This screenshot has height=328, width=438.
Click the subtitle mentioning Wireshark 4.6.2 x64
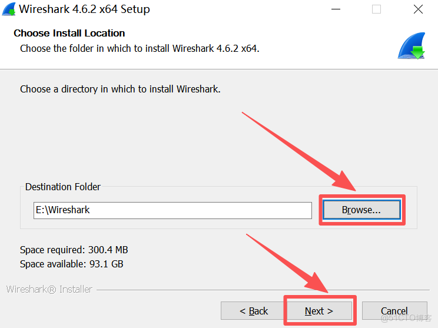[x=140, y=48]
